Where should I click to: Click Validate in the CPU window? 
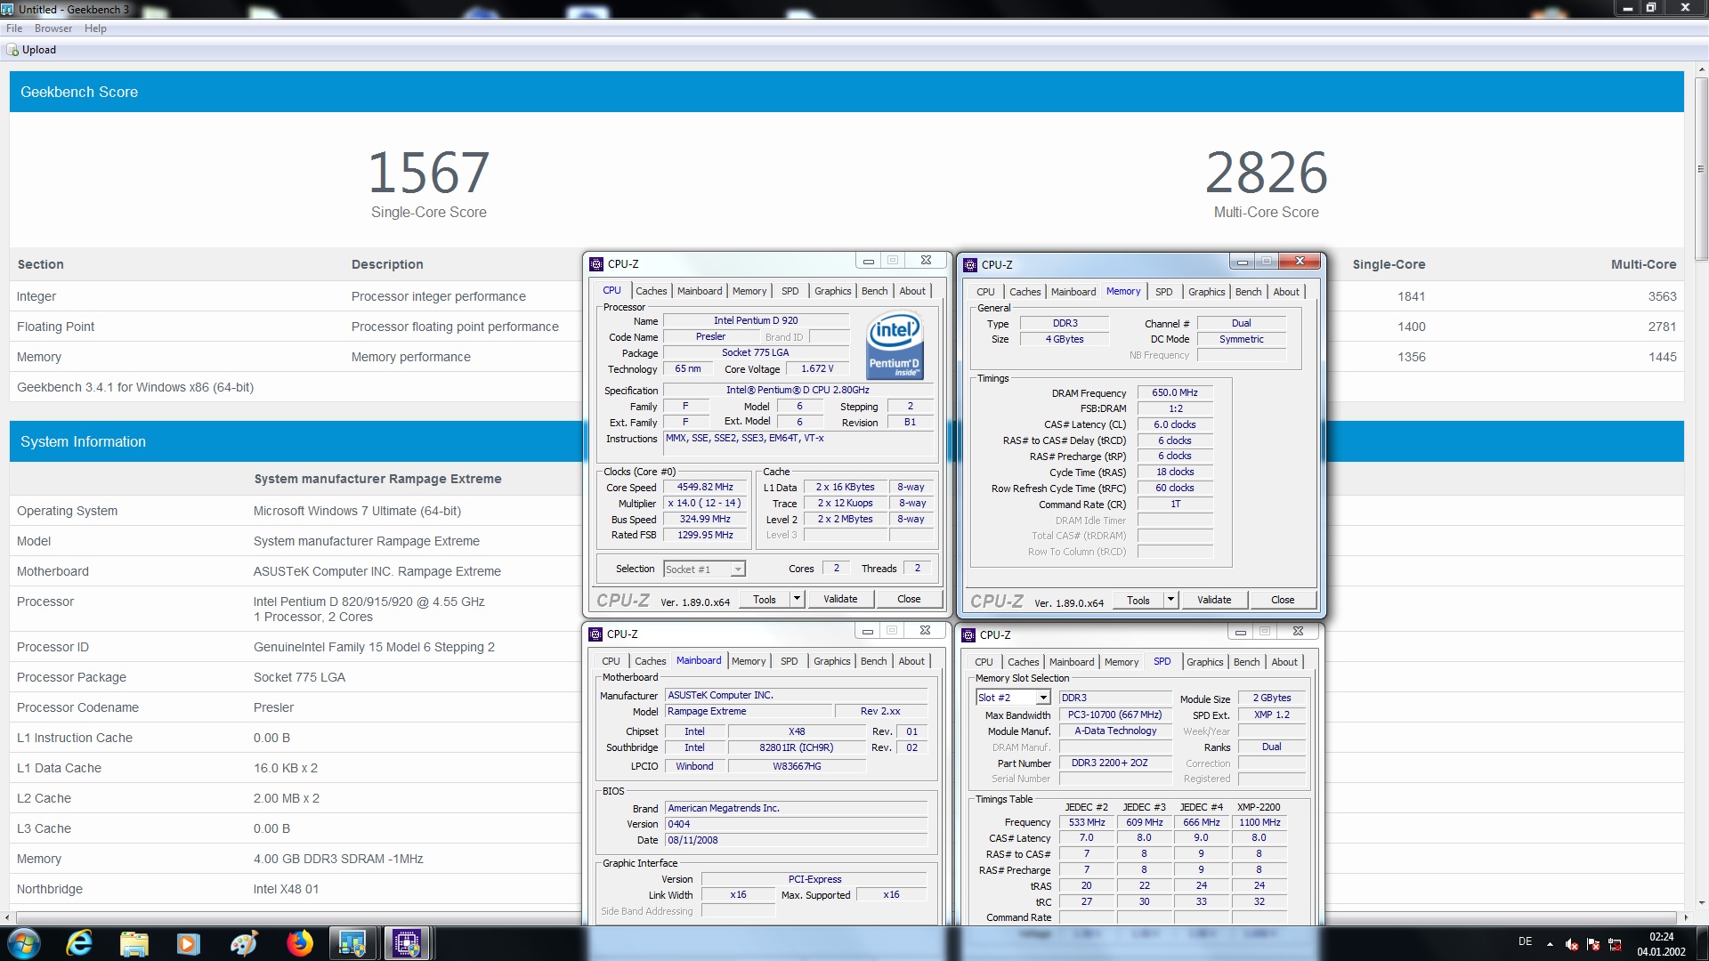[840, 599]
